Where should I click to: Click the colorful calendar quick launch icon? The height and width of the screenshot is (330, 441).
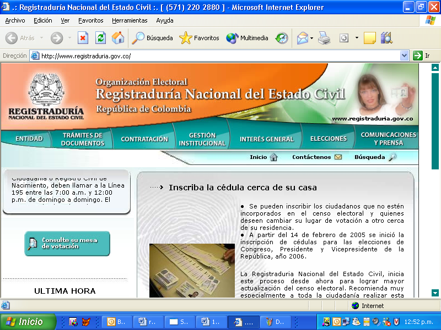(73, 322)
